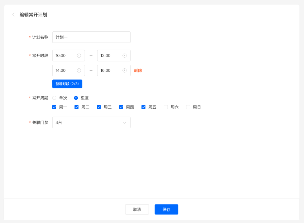Open the 16:00 end time picker
This screenshot has width=304, height=223.
point(114,70)
